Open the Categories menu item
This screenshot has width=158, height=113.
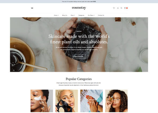pyautogui.click(x=81, y=15)
